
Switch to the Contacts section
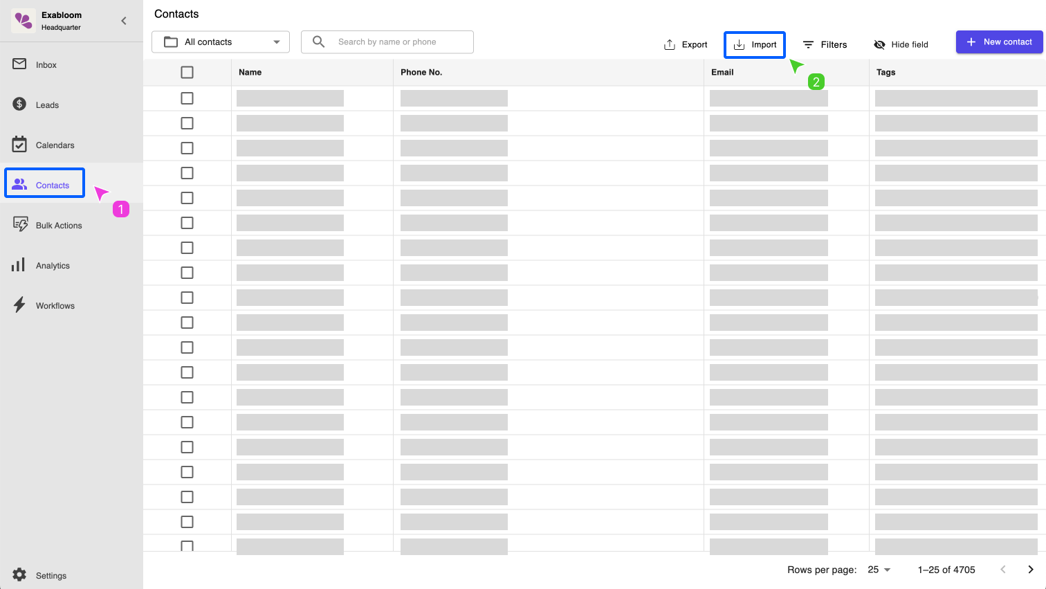point(53,185)
